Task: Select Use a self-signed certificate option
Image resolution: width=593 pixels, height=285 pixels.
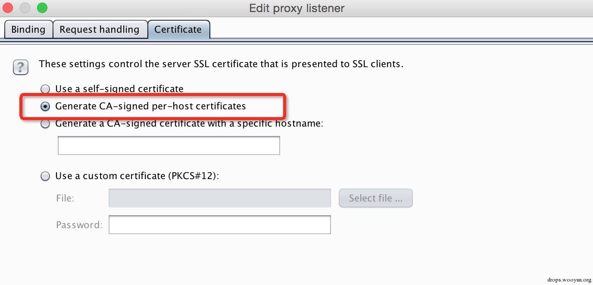Action: (x=45, y=89)
